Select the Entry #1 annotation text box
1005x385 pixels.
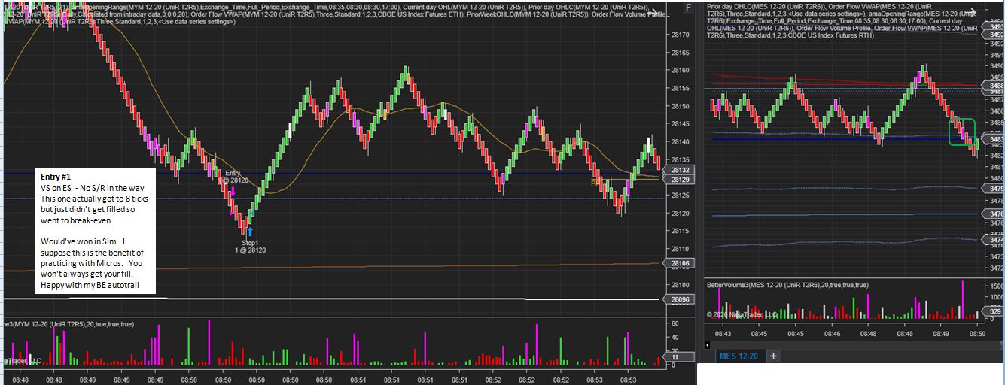(96, 232)
